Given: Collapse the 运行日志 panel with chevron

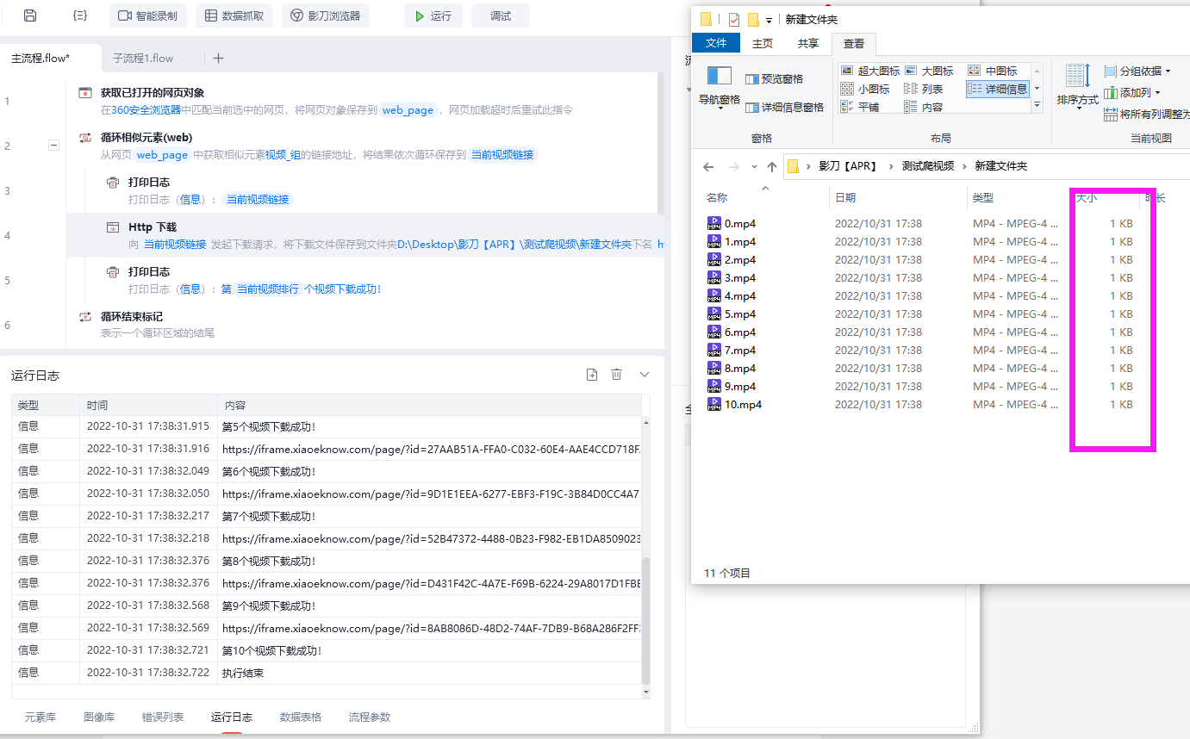Looking at the screenshot, I should pyautogui.click(x=645, y=375).
